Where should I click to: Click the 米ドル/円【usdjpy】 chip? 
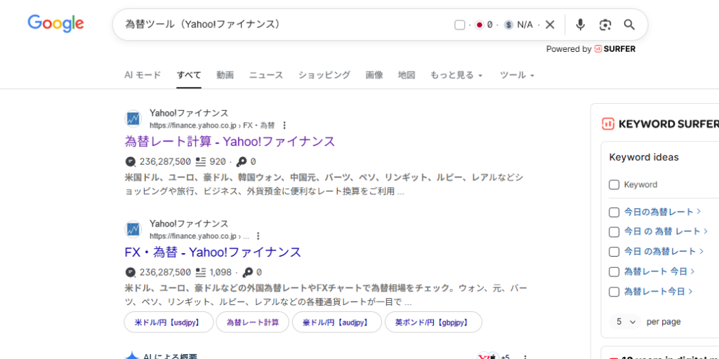167,322
